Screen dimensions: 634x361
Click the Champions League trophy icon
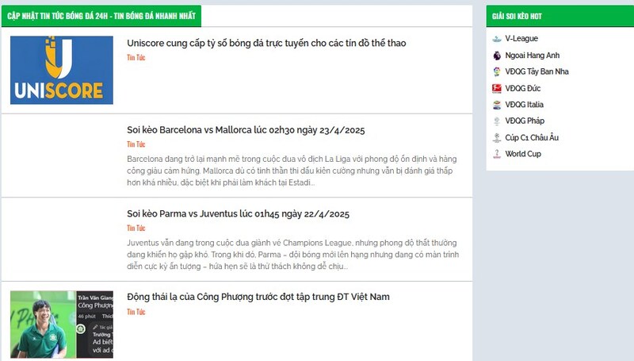tap(497, 137)
